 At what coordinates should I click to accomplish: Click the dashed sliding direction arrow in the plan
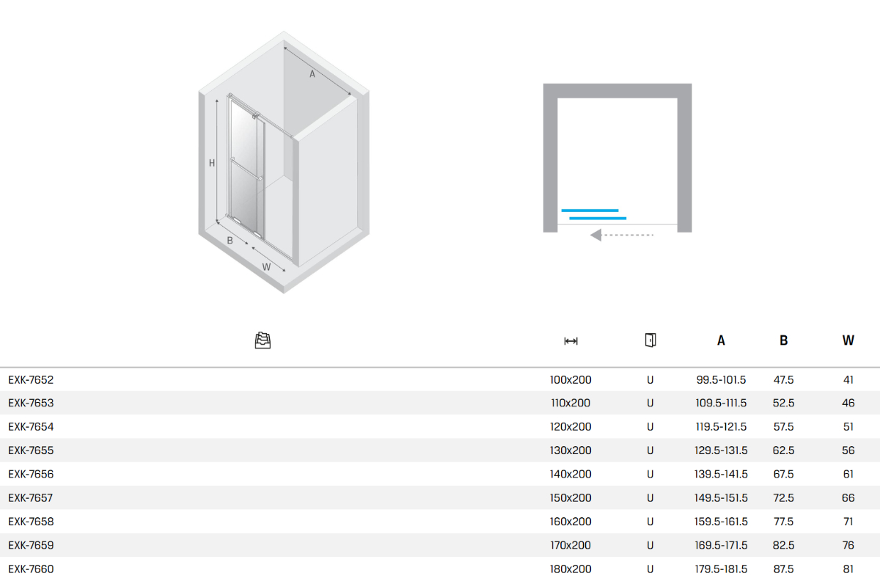622,235
